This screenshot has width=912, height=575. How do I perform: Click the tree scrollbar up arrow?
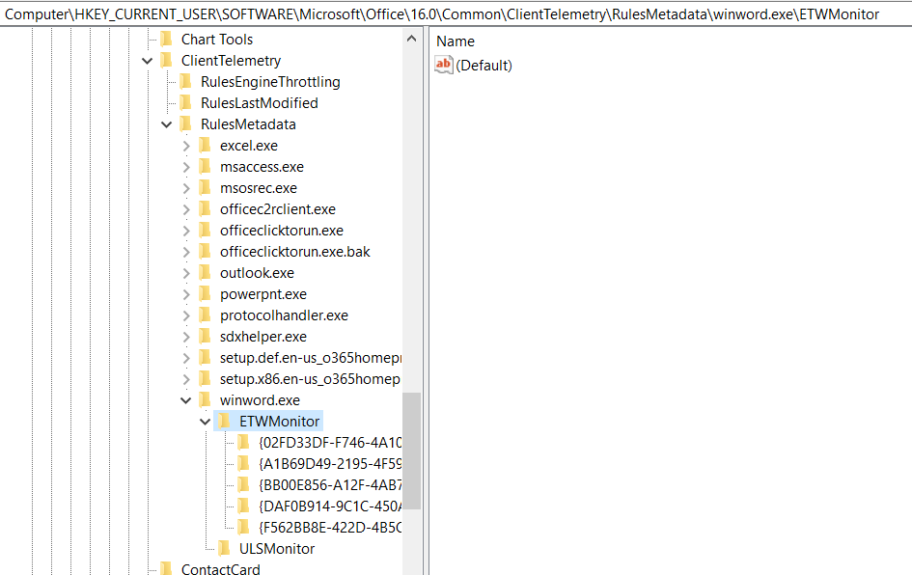click(x=411, y=39)
